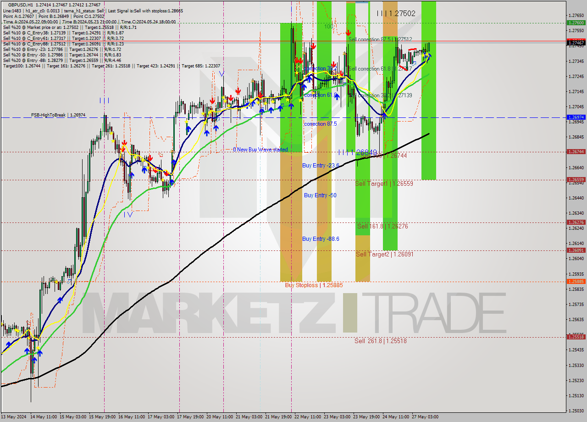Select the '17 May 19:00' time label
587x422 pixels.
pyautogui.click(x=191, y=417)
